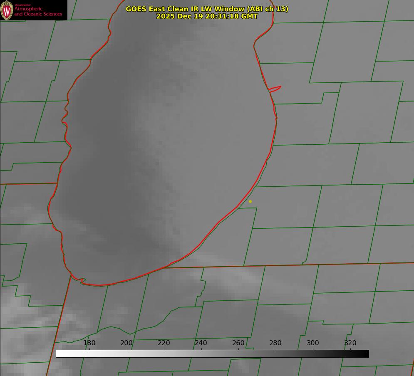Image resolution: width=414 pixels, height=376 pixels.
Task: Select the yellow dot marker east of lake
Action: pyautogui.click(x=250, y=201)
